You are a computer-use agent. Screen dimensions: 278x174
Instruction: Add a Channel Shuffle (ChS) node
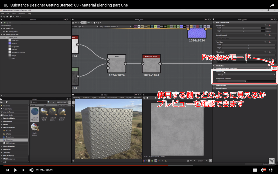[145, 27]
